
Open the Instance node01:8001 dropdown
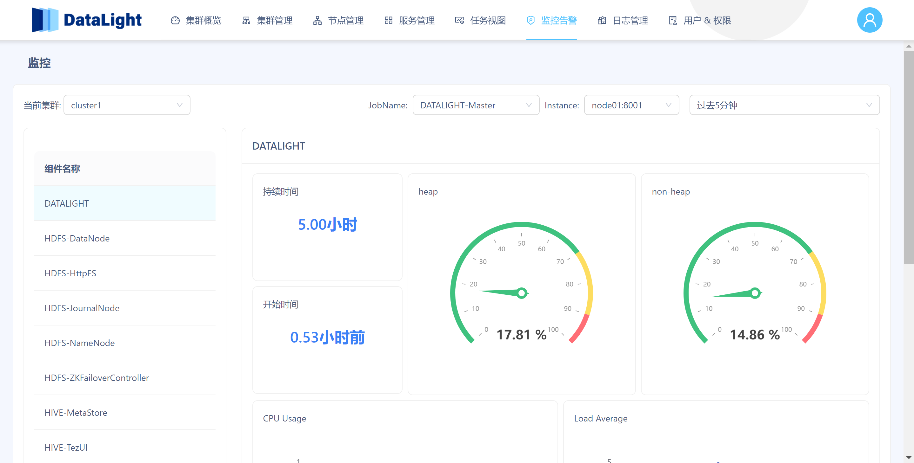[631, 105]
